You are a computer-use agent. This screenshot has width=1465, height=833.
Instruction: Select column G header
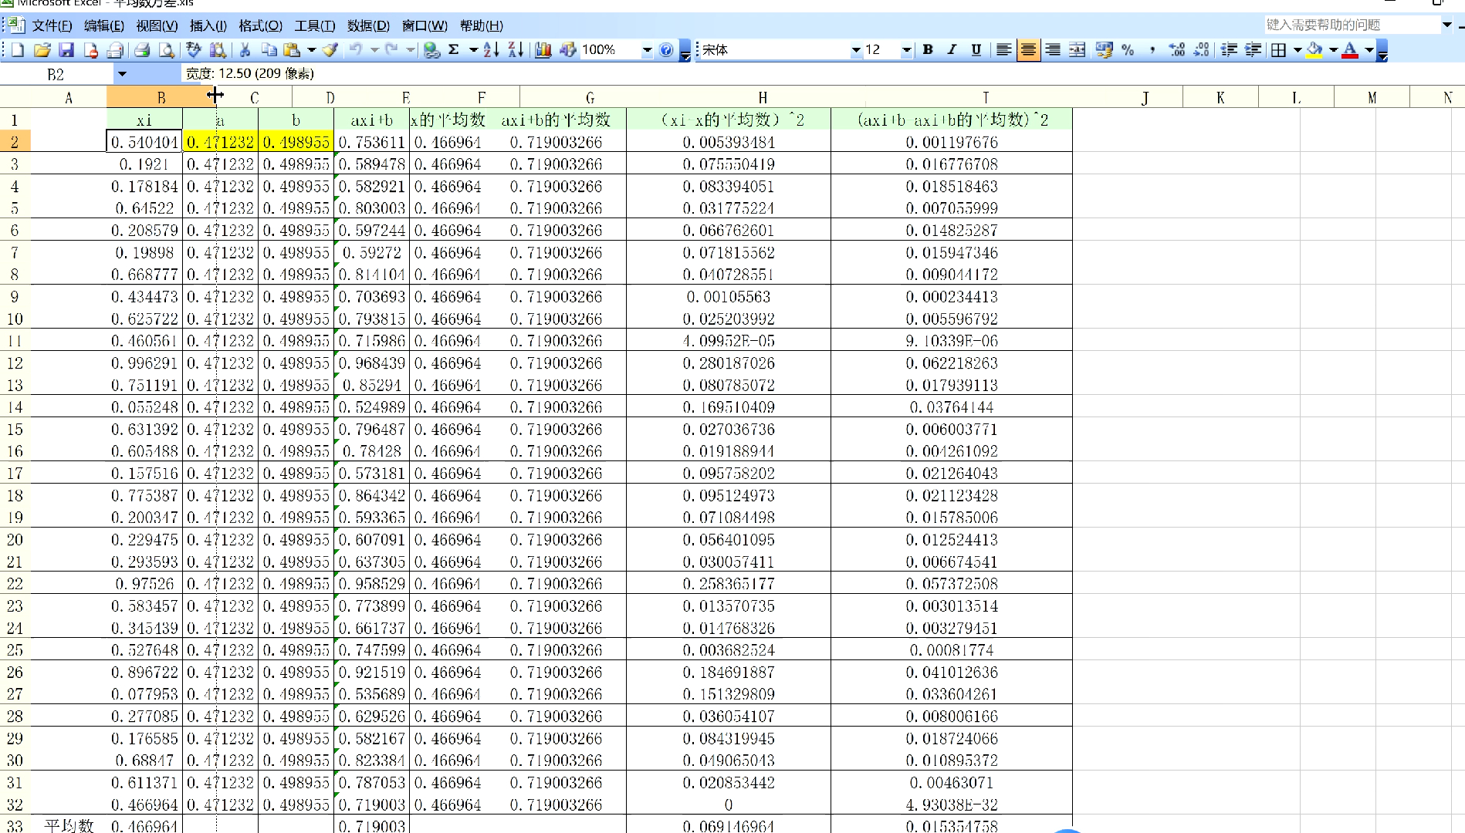tap(590, 97)
